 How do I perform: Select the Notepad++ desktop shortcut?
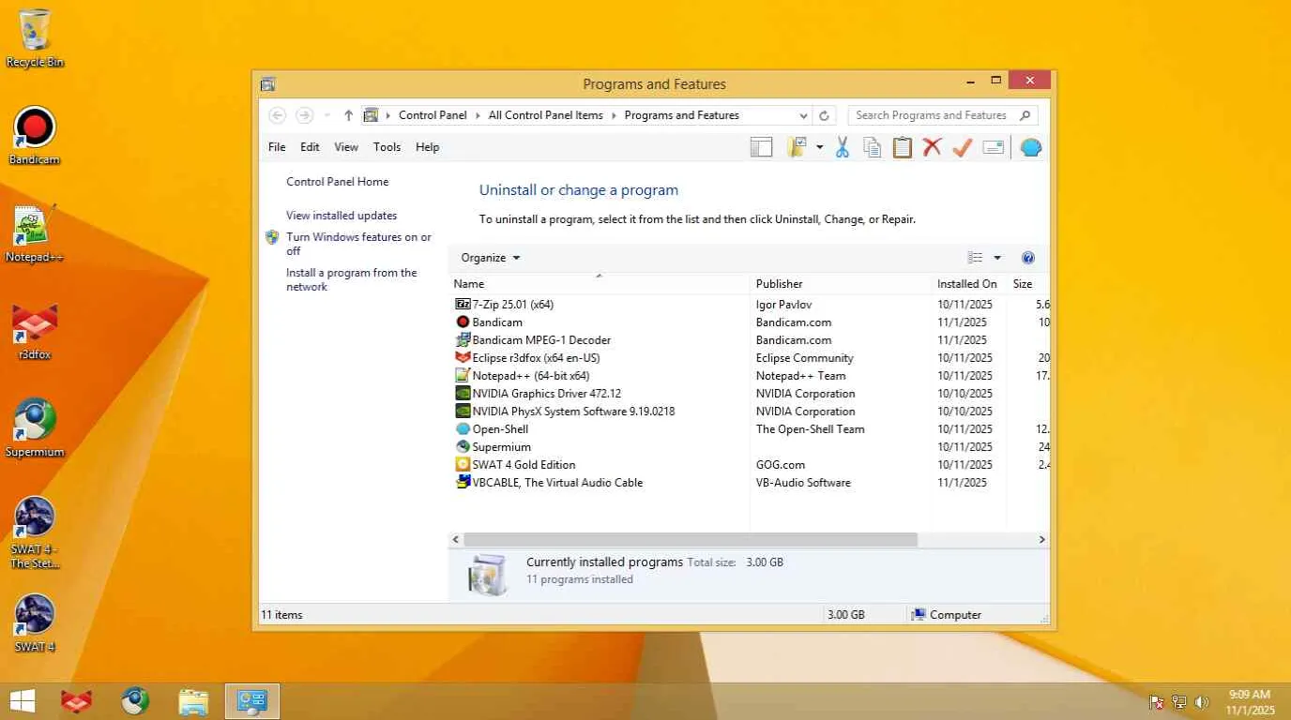click(35, 233)
